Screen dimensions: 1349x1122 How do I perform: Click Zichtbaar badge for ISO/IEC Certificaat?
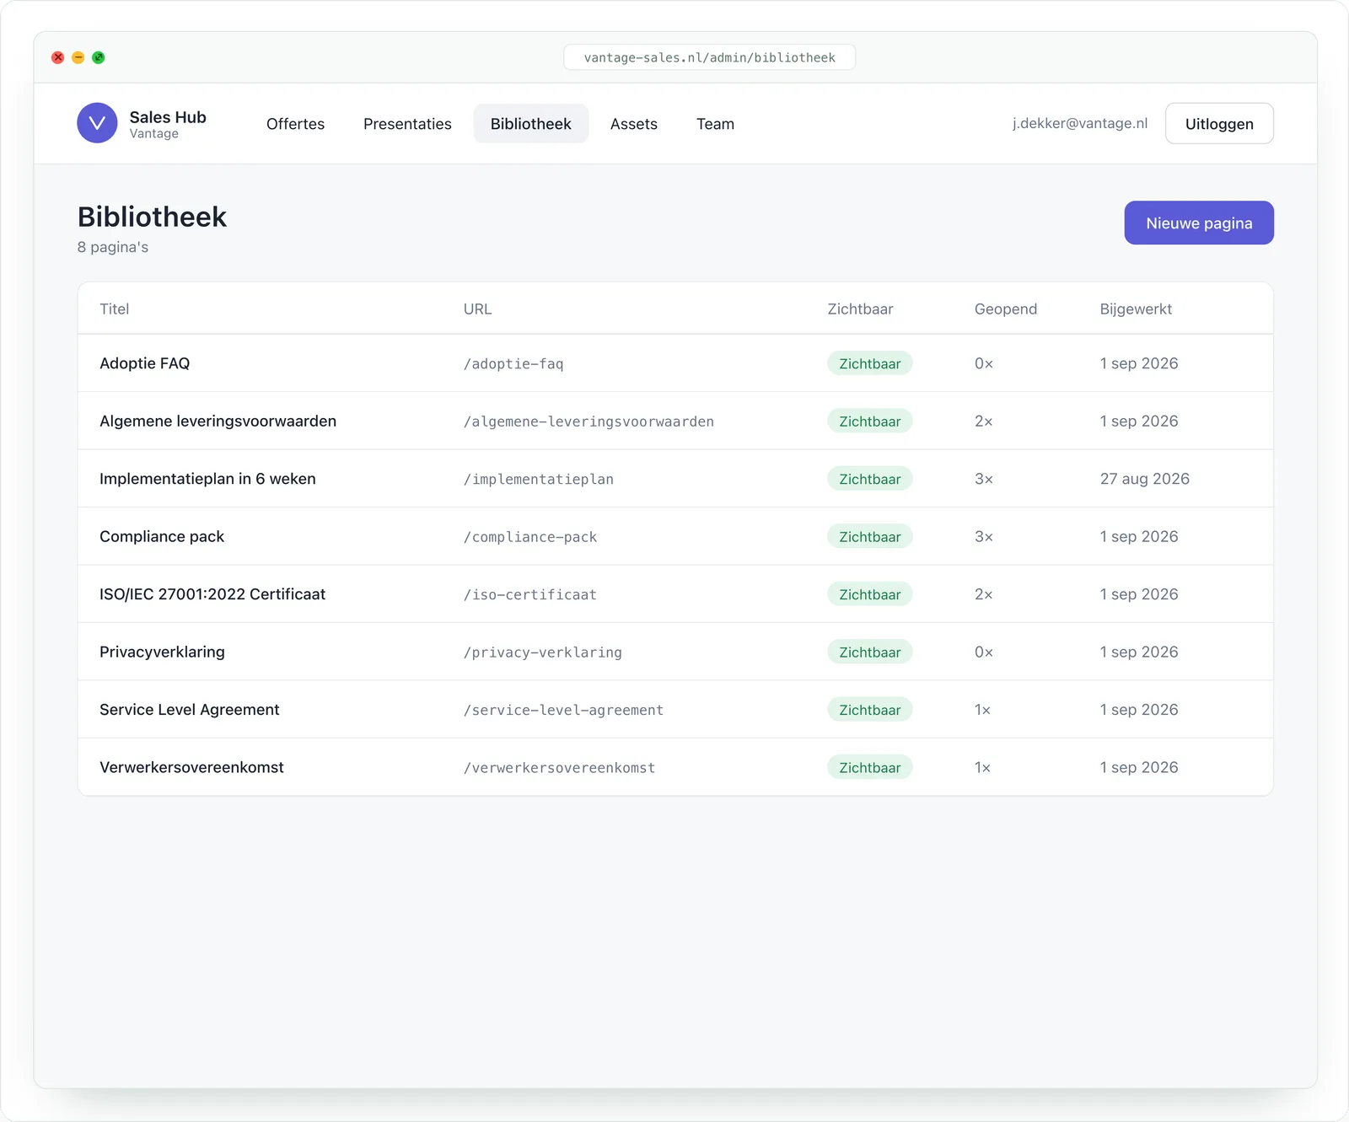[869, 594]
